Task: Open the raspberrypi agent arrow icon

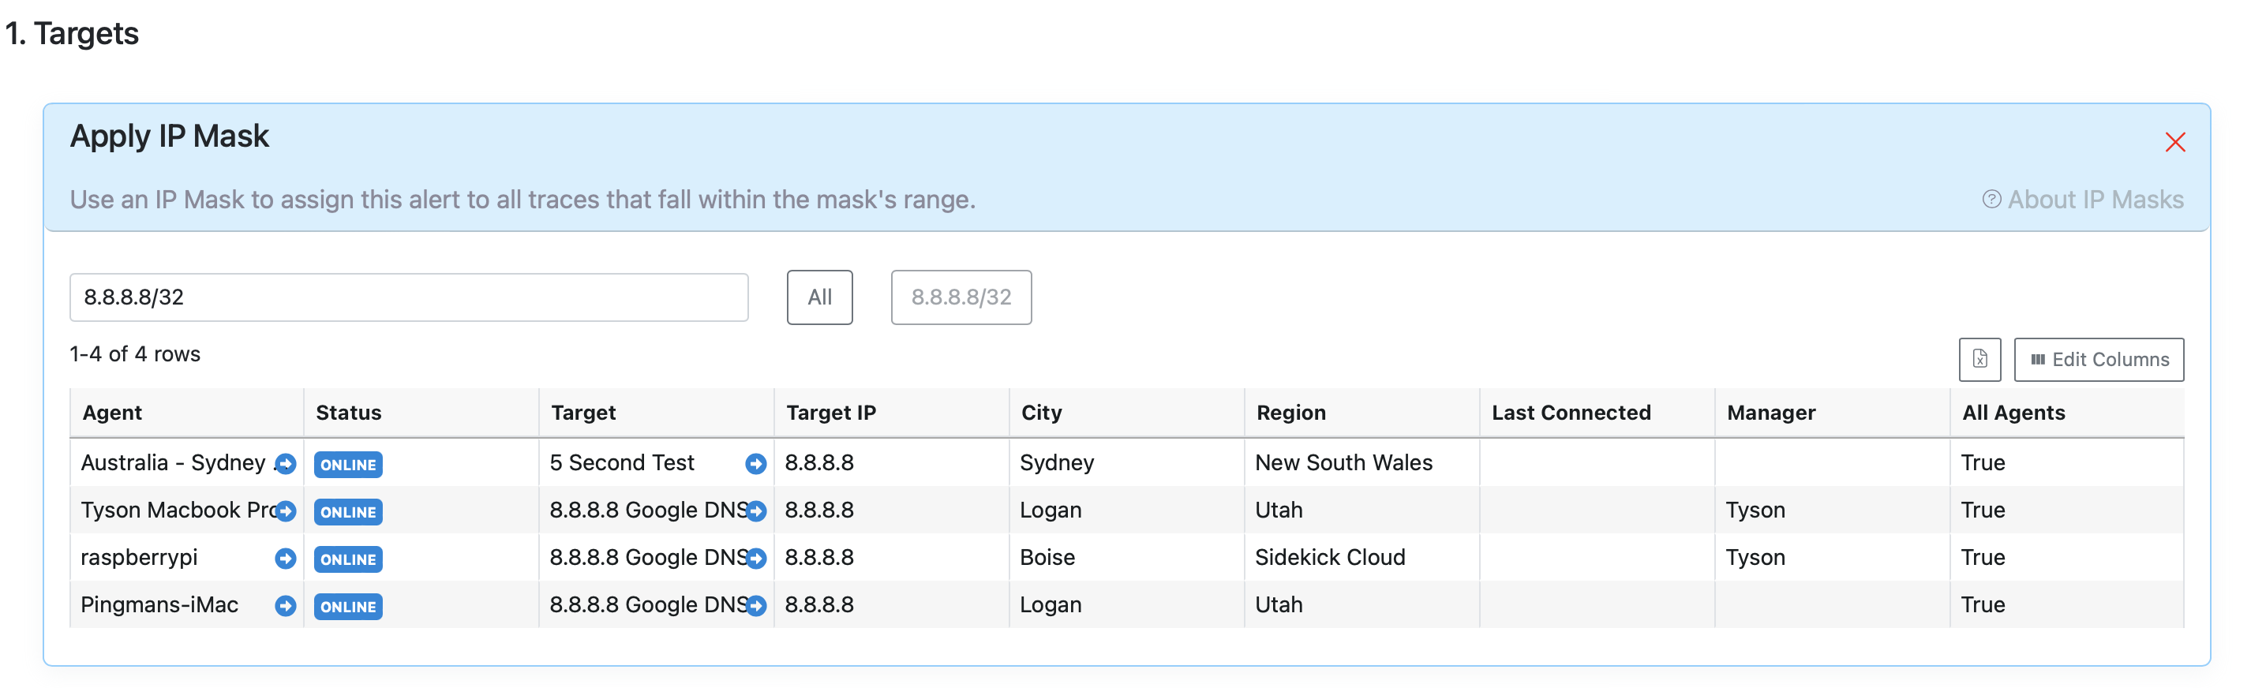Action: pyautogui.click(x=285, y=558)
